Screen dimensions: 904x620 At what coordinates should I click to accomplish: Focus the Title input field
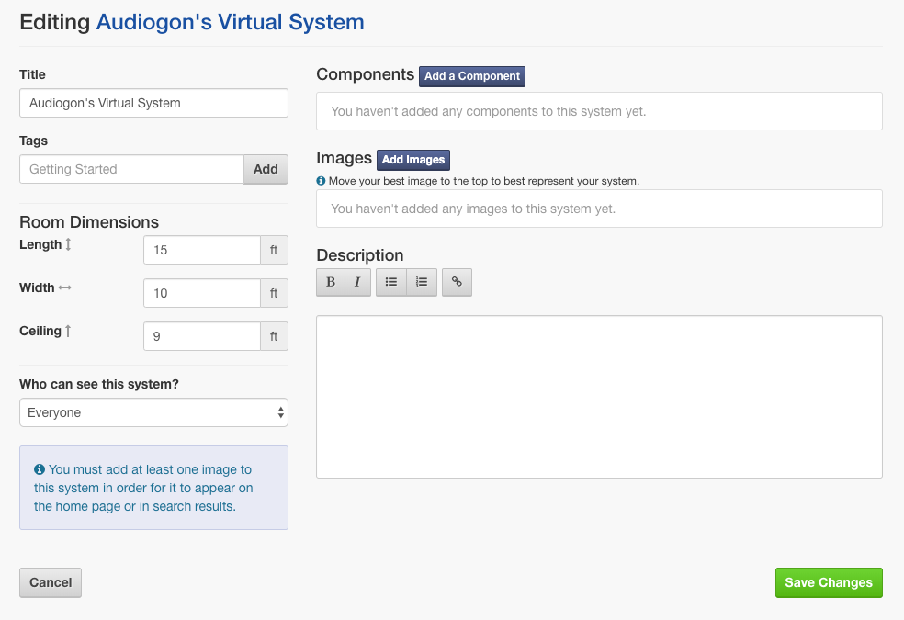(x=154, y=103)
